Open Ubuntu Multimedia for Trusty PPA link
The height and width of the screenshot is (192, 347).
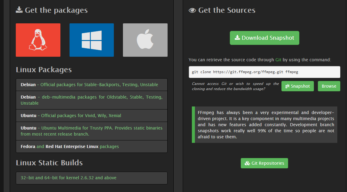[92, 131]
